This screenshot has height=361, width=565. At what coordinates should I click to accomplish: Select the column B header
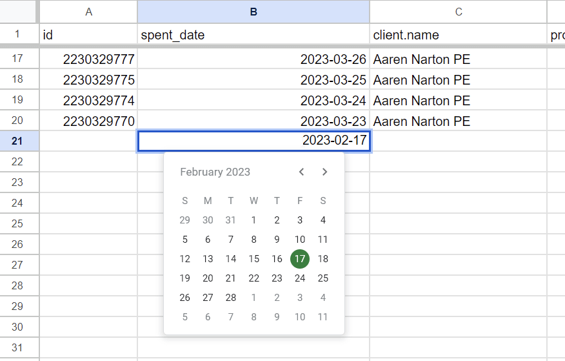pyautogui.click(x=253, y=12)
